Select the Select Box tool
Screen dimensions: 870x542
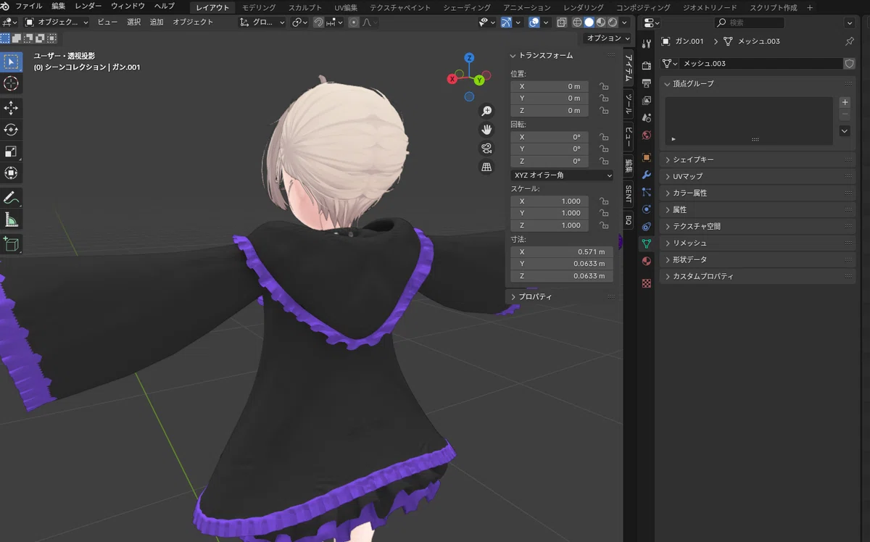(x=11, y=62)
